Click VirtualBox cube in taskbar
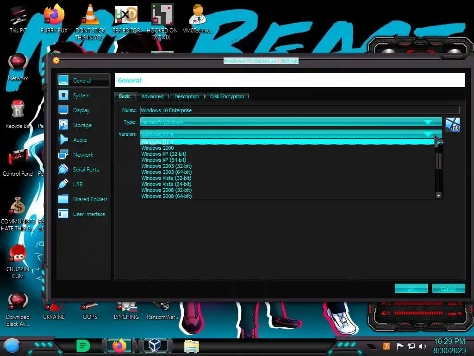474x356 pixels. click(x=155, y=345)
